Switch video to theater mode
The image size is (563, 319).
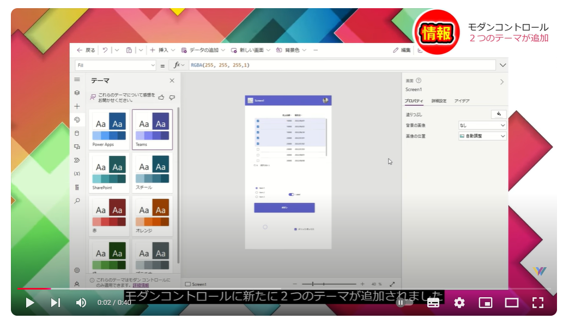tap(512, 303)
